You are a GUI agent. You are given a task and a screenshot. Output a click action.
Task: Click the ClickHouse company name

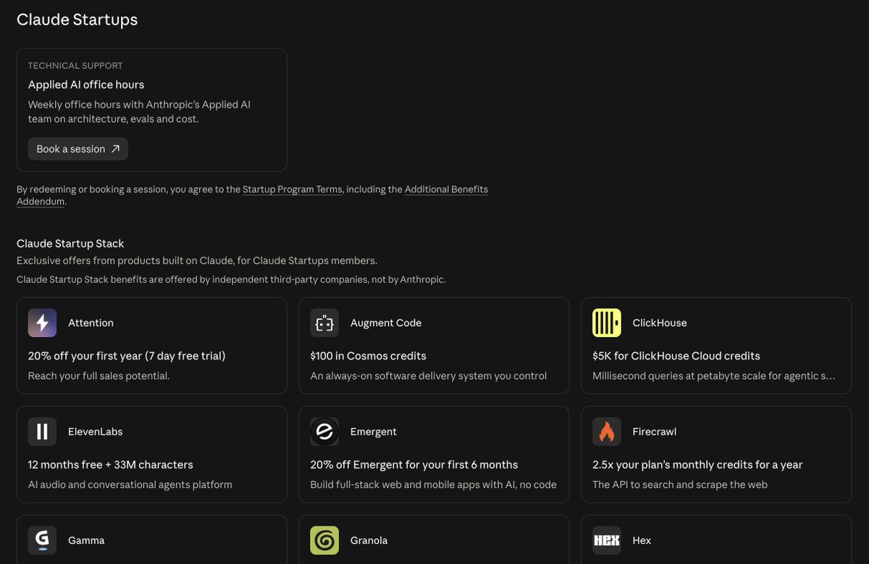click(x=660, y=323)
